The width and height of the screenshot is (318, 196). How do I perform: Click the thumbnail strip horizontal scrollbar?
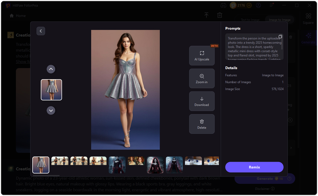click(46, 176)
